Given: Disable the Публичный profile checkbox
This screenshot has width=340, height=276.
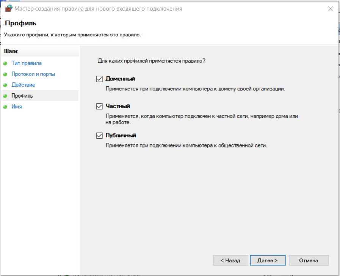Looking at the screenshot, I should [x=100, y=136].
